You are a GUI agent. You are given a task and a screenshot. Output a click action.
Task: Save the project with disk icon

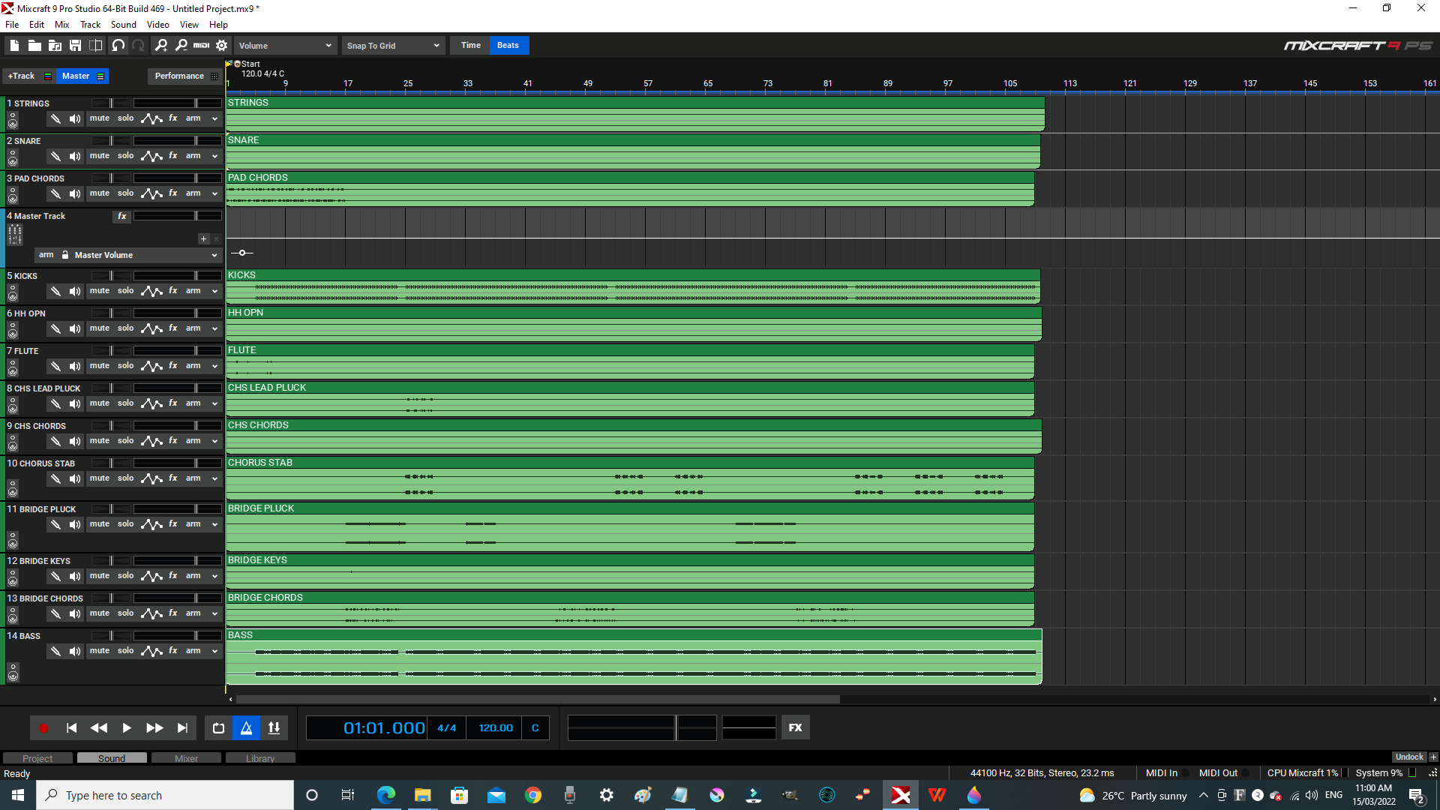(75, 46)
